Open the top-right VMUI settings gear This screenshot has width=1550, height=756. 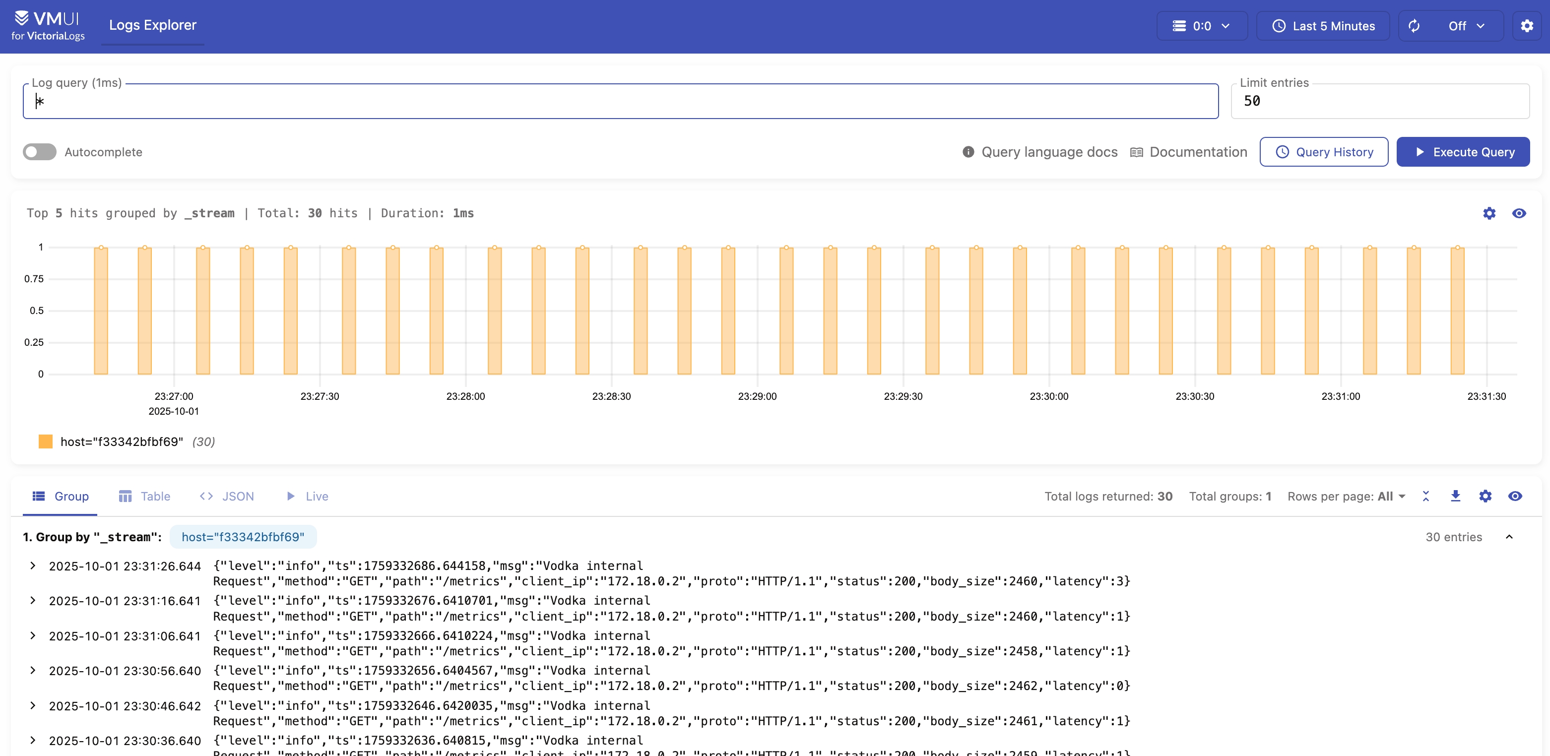point(1527,26)
